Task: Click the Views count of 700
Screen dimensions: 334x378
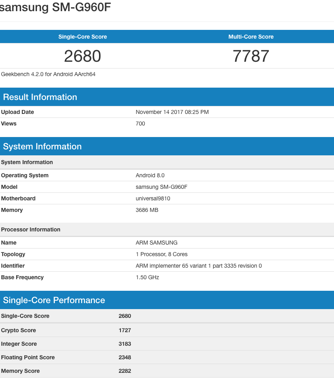Action: 140,123
